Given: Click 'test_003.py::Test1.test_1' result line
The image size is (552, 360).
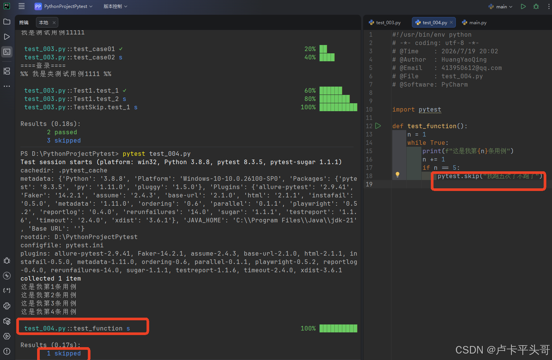Looking at the screenshot, I should 75,91.
